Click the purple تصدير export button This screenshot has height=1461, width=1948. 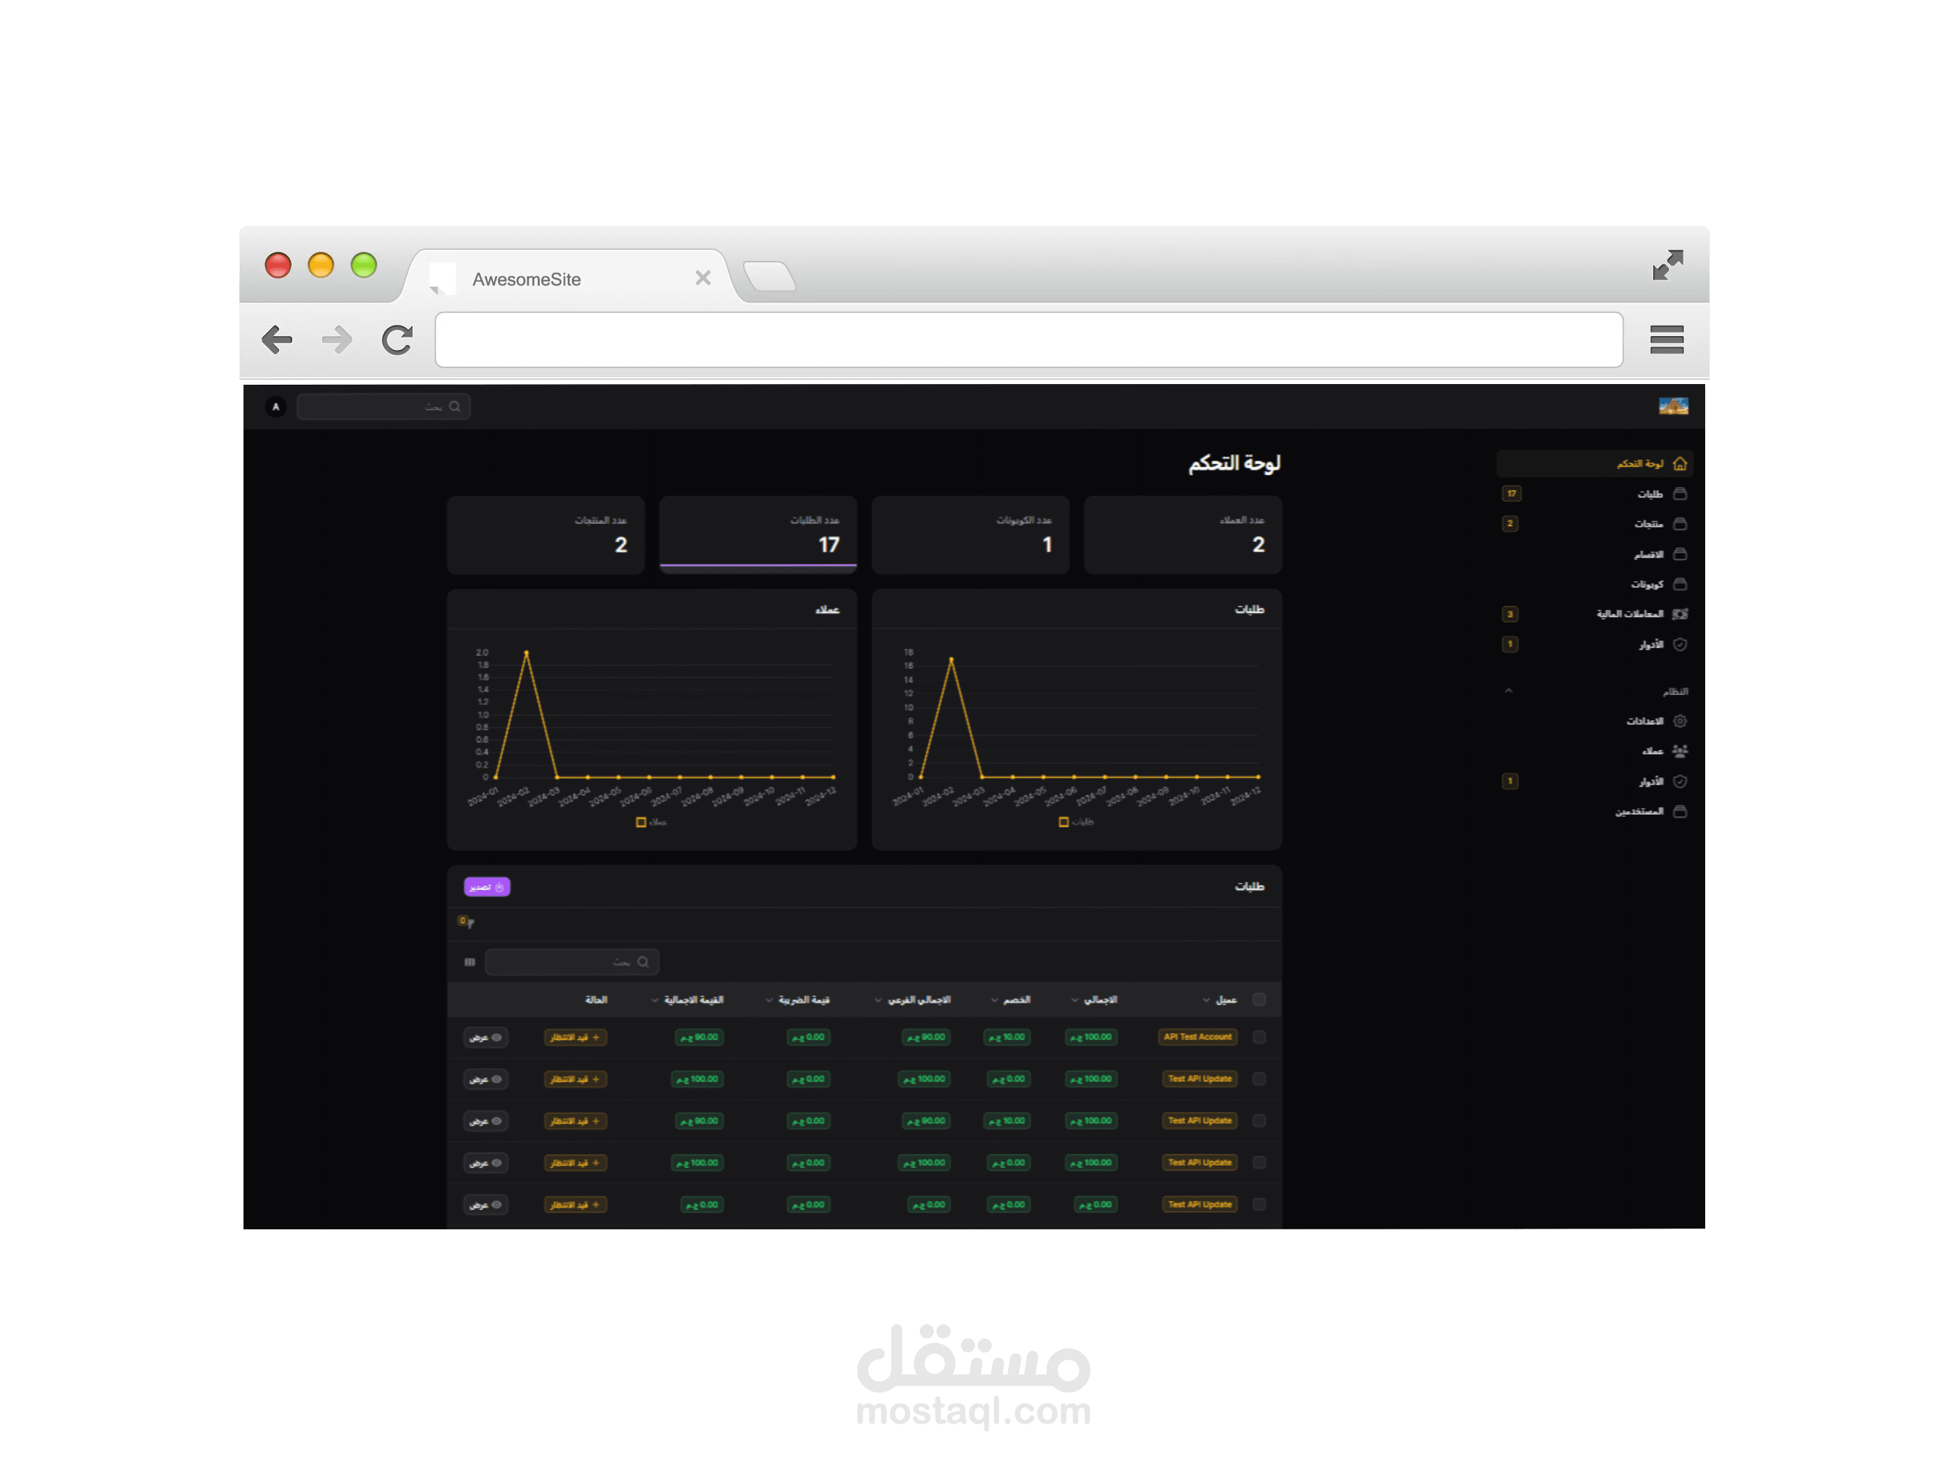coord(487,887)
